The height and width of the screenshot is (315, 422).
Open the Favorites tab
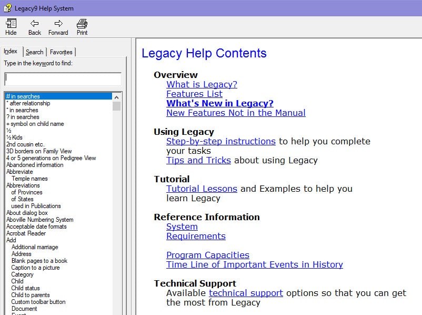(61, 52)
